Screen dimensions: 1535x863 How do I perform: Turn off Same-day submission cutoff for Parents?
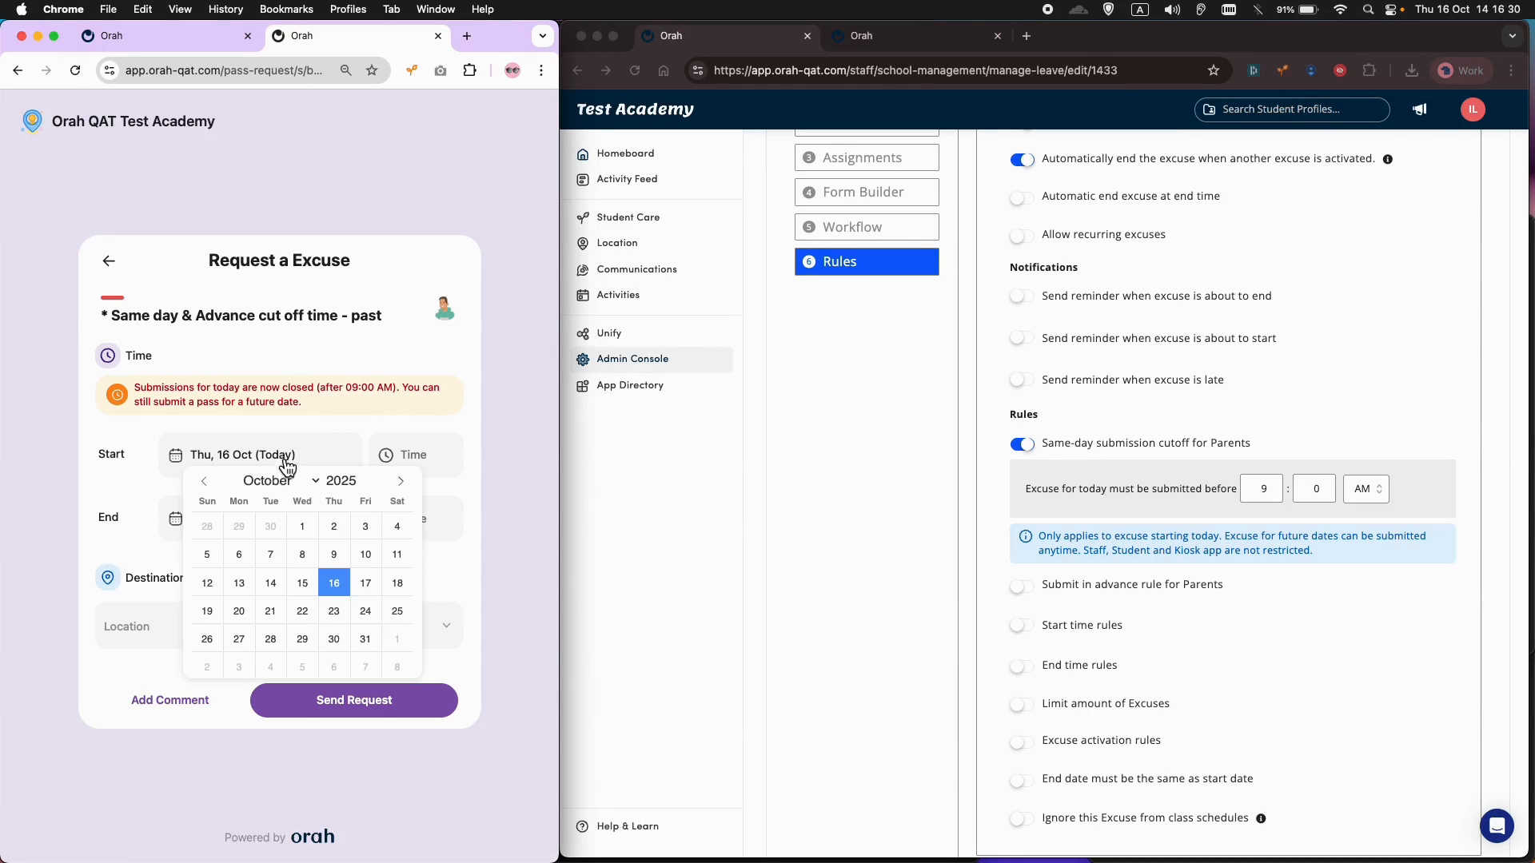(1023, 444)
